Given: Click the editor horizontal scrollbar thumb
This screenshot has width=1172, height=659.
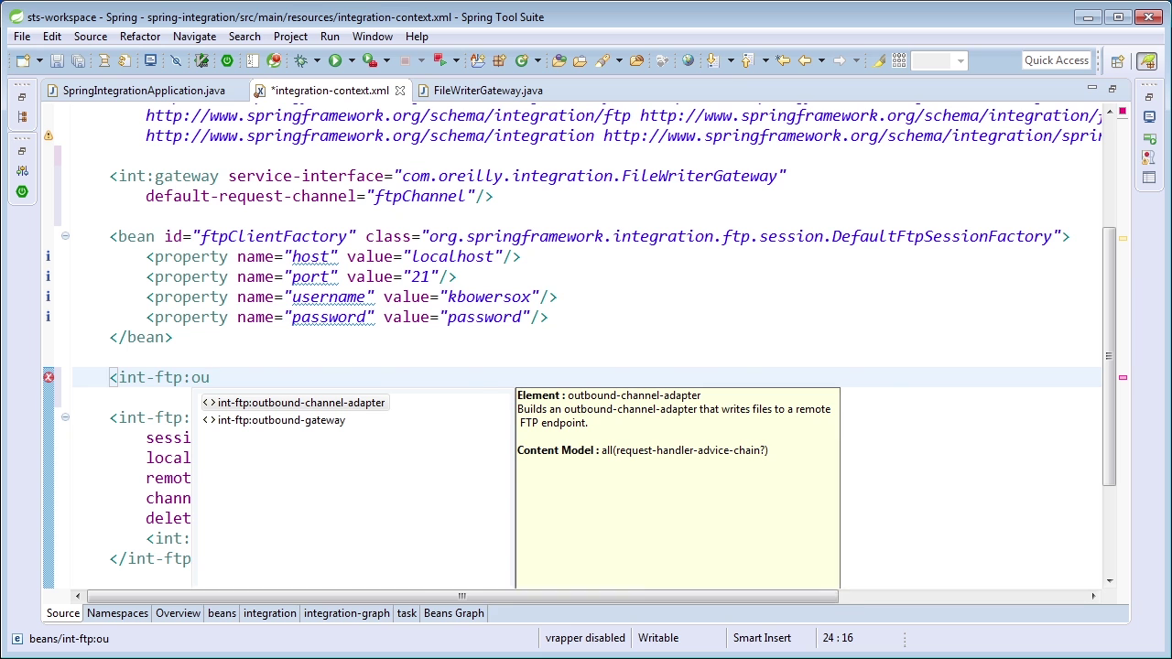Looking at the screenshot, I should pyautogui.click(x=462, y=596).
